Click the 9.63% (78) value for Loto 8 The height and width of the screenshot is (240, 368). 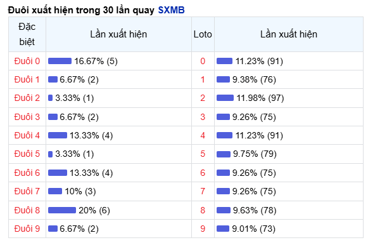(x=255, y=210)
